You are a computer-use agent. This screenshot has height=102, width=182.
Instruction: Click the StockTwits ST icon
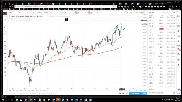[x=127, y=93]
